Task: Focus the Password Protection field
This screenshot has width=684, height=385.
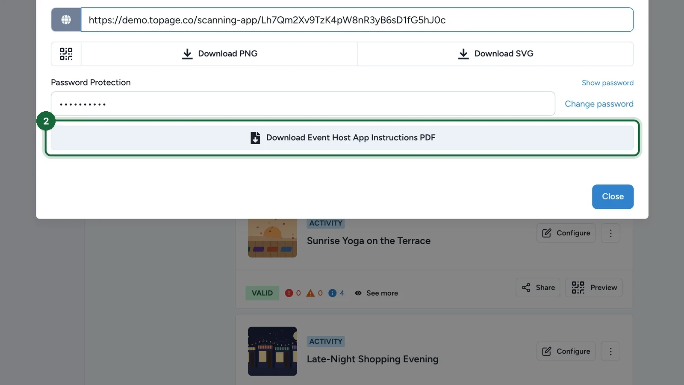Action: coord(303,104)
